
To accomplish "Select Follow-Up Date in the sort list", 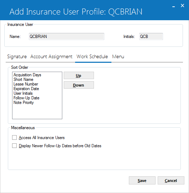I will coord(26,98).
